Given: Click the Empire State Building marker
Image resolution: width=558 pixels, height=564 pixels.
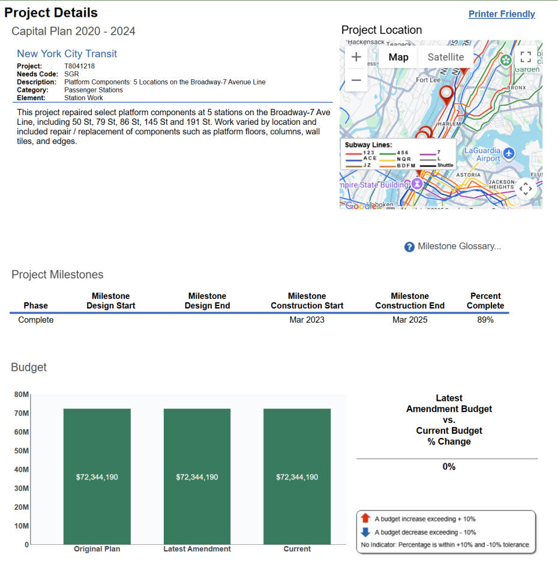Looking at the screenshot, I should coord(416,184).
